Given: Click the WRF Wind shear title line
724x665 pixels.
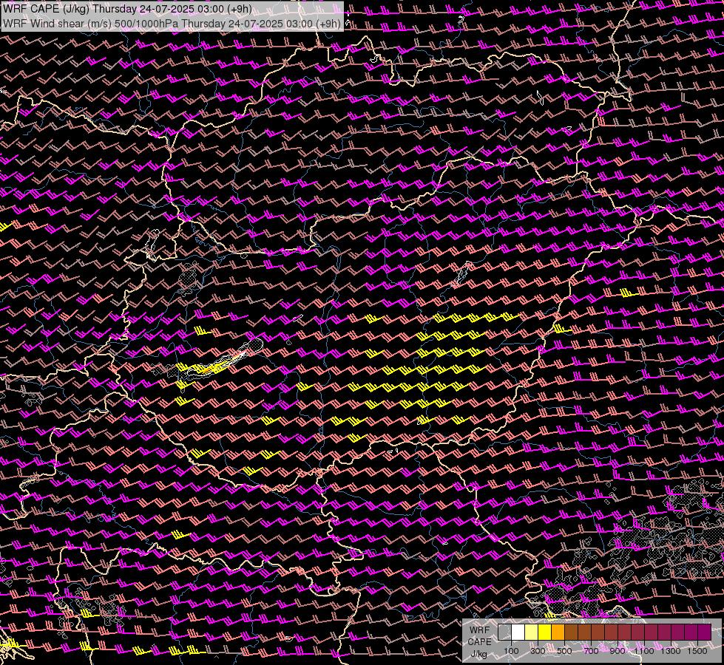Looking at the screenshot, I should 172,23.
